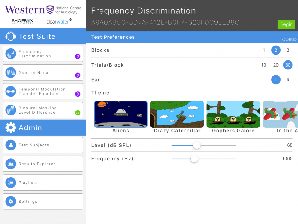The height and width of the screenshot is (224, 298).
Task: Select 30 Trials/Block
Action: tap(288, 65)
